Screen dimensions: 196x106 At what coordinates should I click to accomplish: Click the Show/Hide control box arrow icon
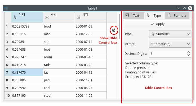[114, 30]
